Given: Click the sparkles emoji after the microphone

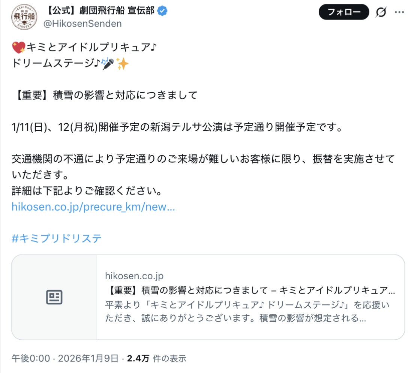Looking at the screenshot, I should (x=122, y=64).
